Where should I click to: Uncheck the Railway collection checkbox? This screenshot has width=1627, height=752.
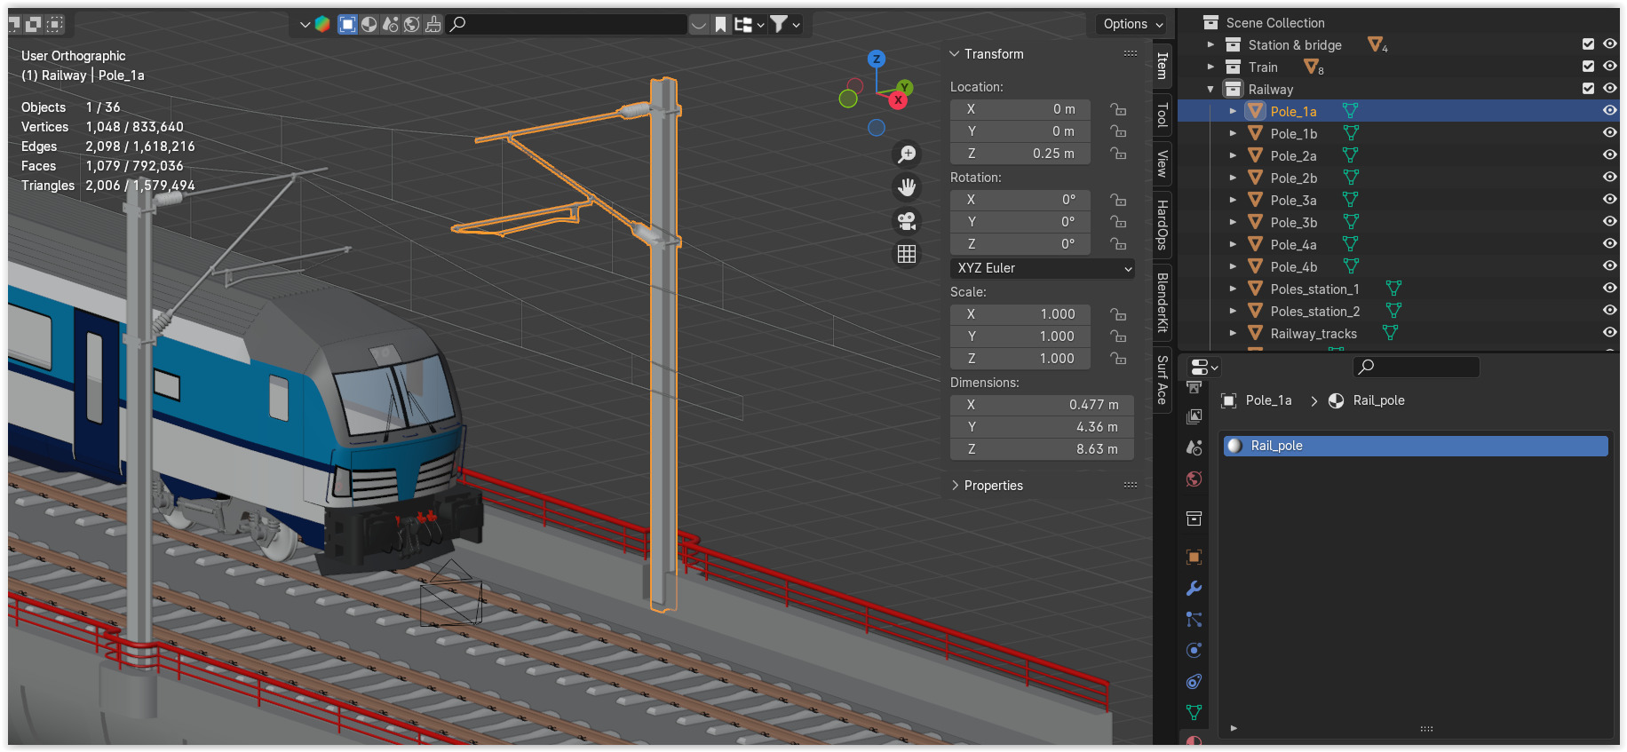click(x=1588, y=89)
